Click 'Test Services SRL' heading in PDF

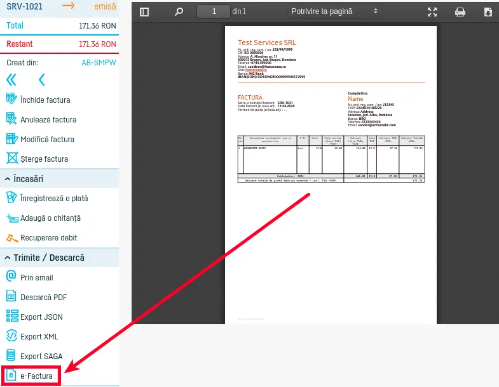267,43
